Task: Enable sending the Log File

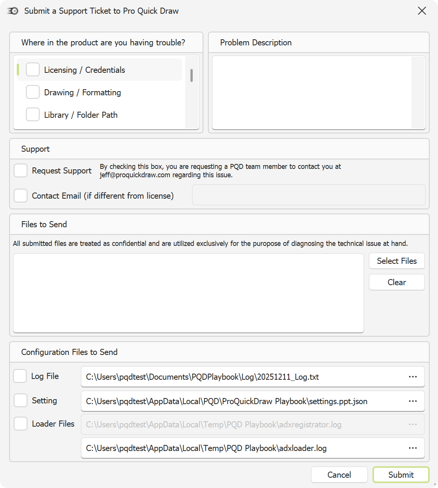Action: point(20,376)
